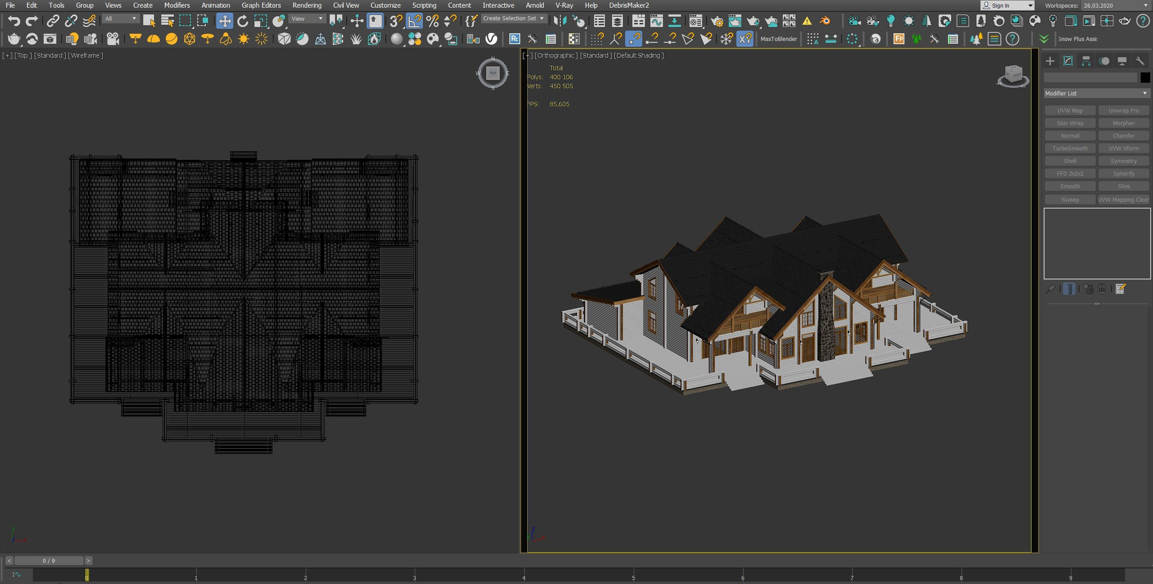Open the V-Ray logo toolbar icon
1153x584 pixels.
(491, 39)
